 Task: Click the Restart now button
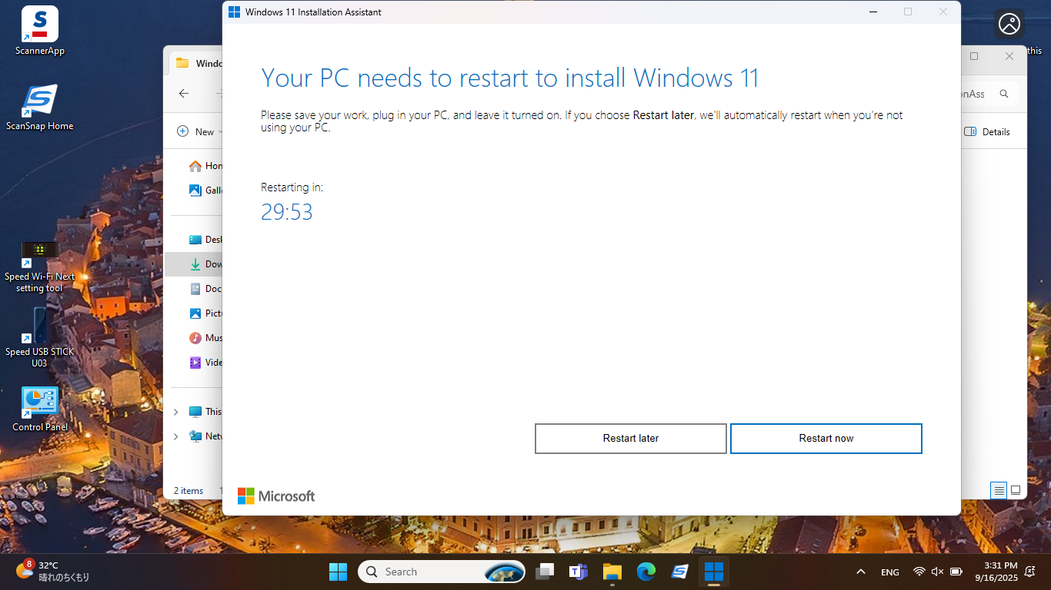(826, 439)
